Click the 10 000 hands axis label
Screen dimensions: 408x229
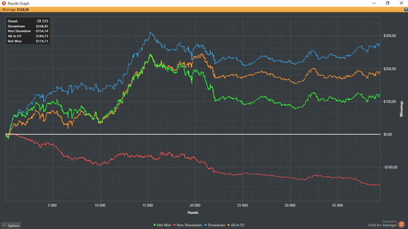pyautogui.click(x=100, y=205)
